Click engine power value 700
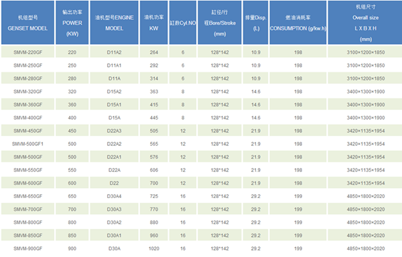Viewport: 402px width, 257px height. (154, 183)
